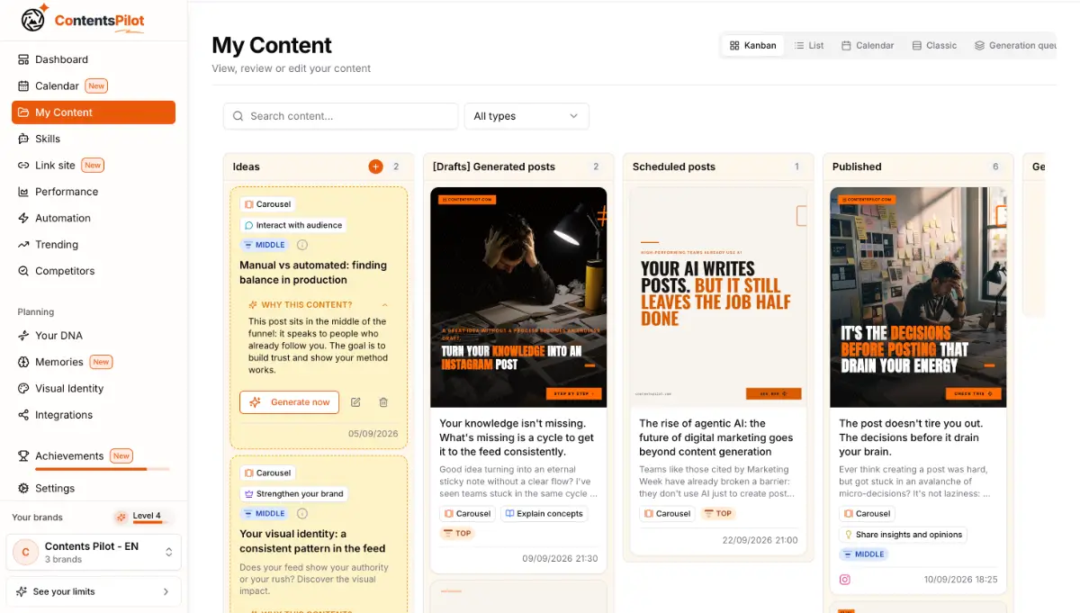This screenshot has height=613, width=1080.
Task: Open the Contents Pilot - EN brand switcher
Action: 94,552
